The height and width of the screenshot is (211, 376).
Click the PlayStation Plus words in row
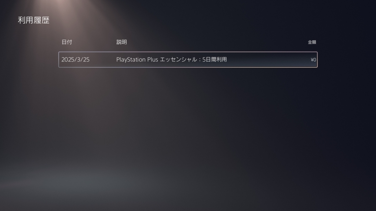[137, 59]
